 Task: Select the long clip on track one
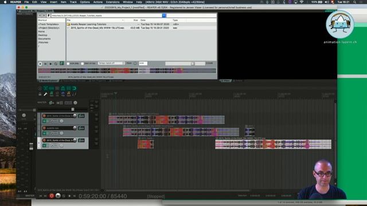(x=166, y=120)
